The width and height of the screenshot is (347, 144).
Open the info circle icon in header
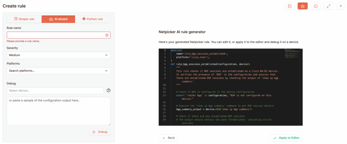coord(315,6)
